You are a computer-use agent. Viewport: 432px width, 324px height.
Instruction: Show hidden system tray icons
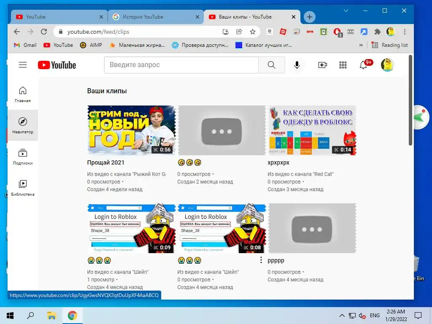342,316
